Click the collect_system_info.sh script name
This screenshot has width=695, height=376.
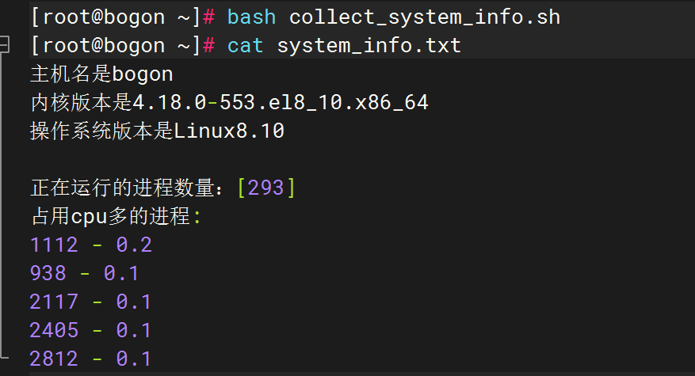425,17
